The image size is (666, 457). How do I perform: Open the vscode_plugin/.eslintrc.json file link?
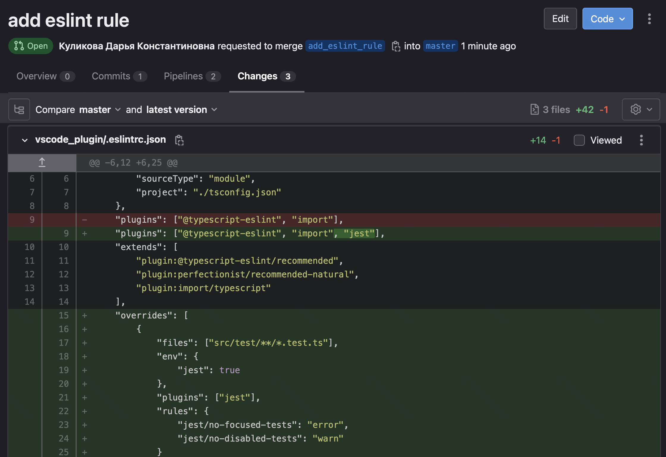(x=100, y=139)
